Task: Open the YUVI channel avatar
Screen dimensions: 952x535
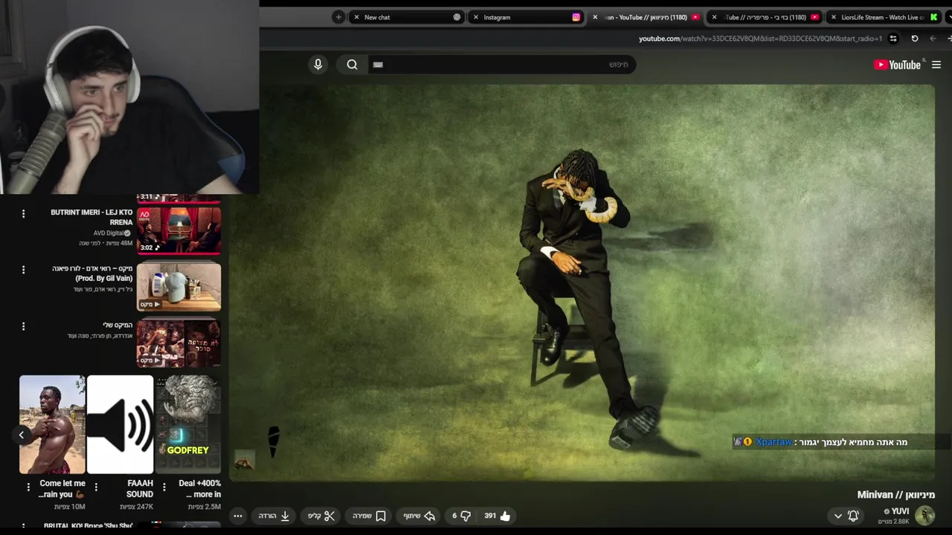Action: (924, 515)
